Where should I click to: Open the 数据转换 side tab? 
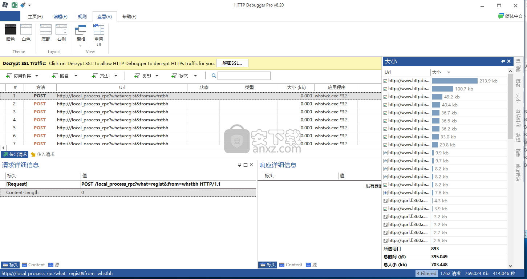point(518,172)
